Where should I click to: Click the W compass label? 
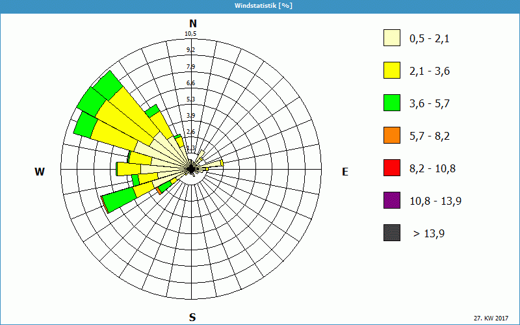pos(40,172)
